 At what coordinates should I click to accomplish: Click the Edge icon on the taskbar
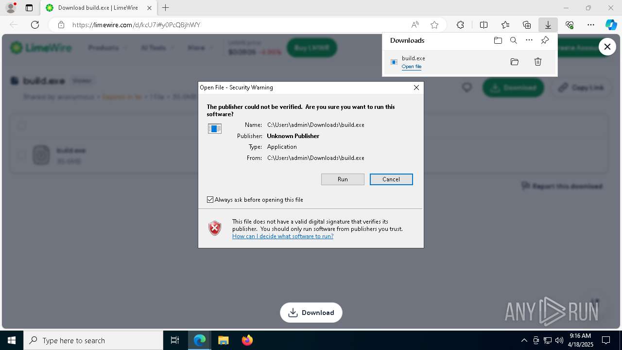tap(200, 340)
